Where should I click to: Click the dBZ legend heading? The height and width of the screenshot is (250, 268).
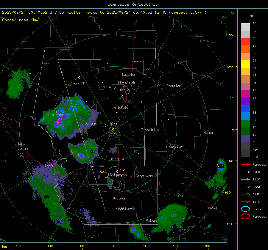tap(253, 16)
